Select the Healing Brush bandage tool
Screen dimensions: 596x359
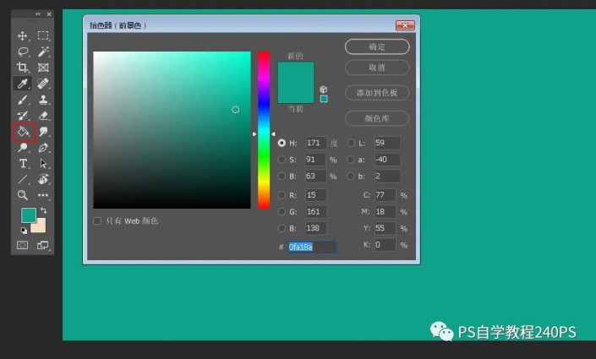(x=43, y=83)
